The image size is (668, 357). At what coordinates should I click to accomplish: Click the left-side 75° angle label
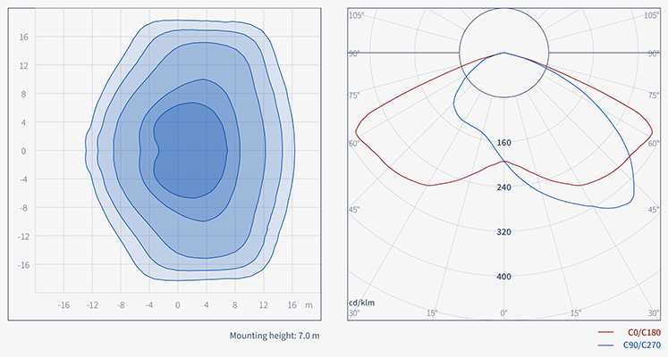tap(354, 95)
